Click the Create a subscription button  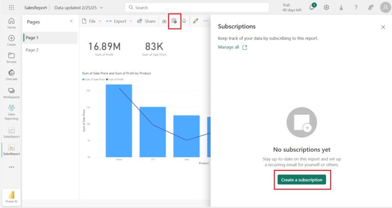(302, 180)
